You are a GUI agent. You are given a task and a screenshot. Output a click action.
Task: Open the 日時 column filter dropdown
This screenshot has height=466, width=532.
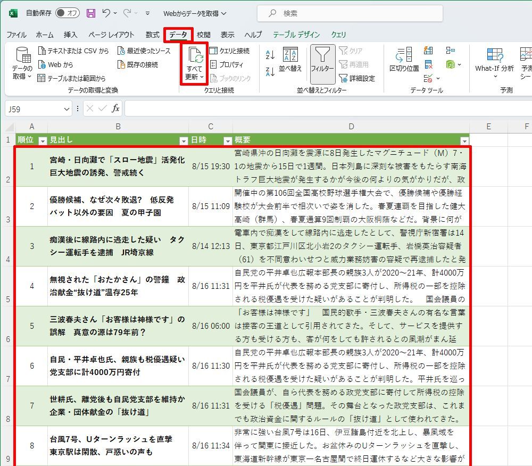pyautogui.click(x=228, y=140)
